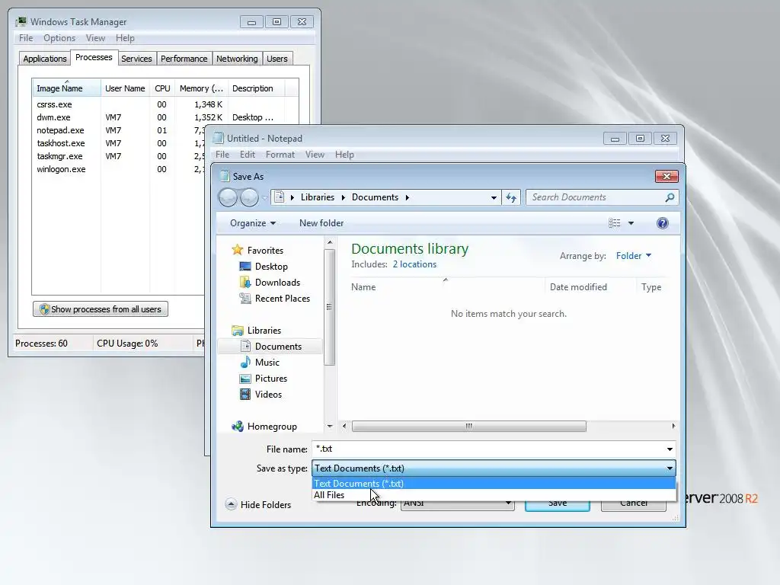The width and height of the screenshot is (780, 585).
Task: Click the New folder button
Action: pyautogui.click(x=321, y=223)
